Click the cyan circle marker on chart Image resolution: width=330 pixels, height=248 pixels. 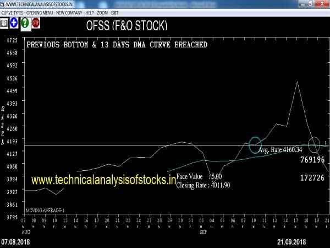click(255, 144)
